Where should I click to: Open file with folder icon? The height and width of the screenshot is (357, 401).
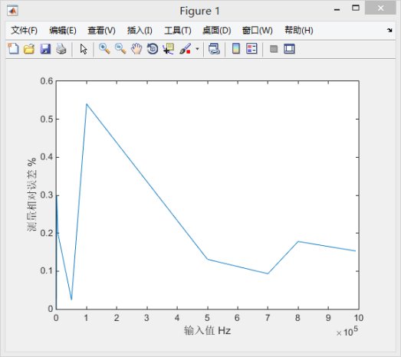[29, 48]
